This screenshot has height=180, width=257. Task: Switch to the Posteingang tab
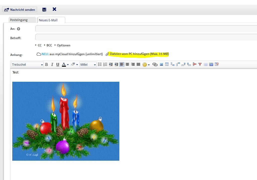pos(22,20)
